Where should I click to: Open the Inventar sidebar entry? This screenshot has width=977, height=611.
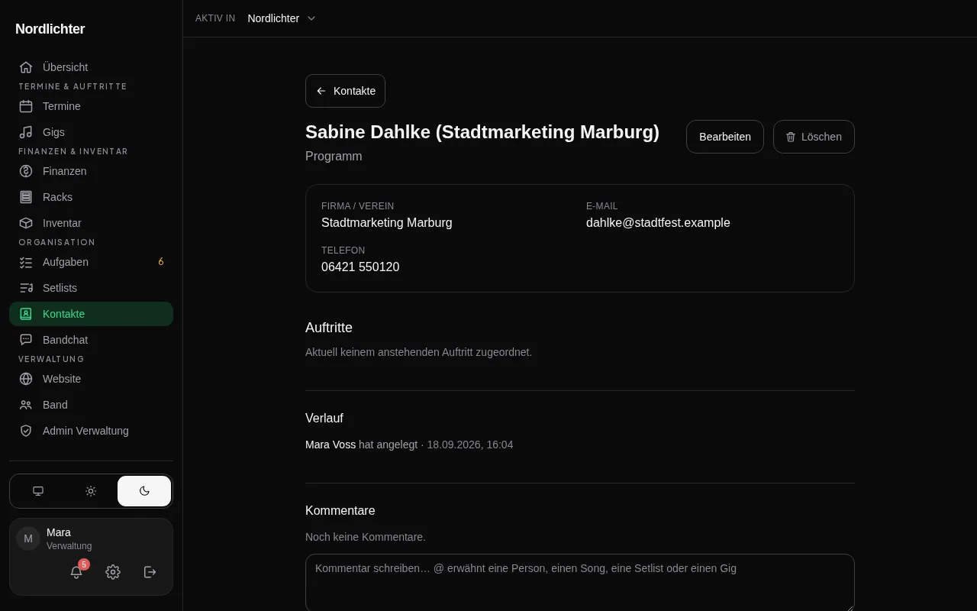(92, 223)
